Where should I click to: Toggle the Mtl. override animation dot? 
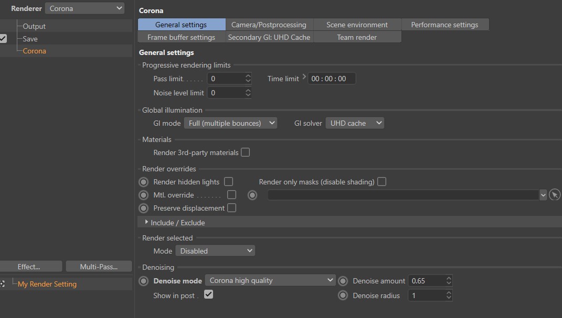143,195
